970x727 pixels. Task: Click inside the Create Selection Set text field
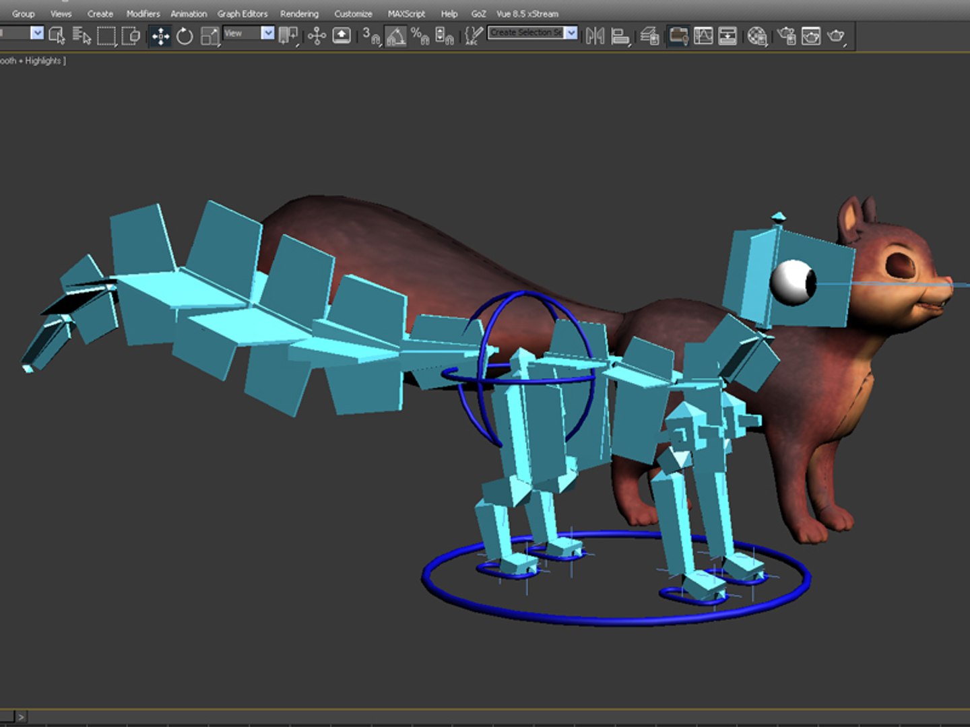coord(525,32)
